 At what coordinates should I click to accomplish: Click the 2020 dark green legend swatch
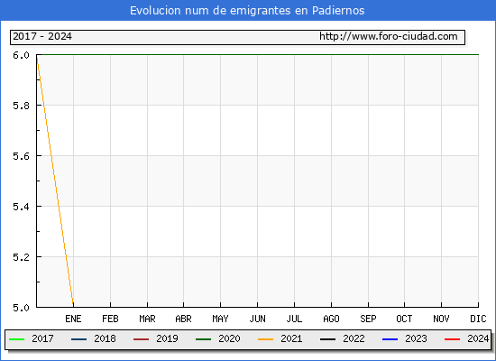pos(203,339)
